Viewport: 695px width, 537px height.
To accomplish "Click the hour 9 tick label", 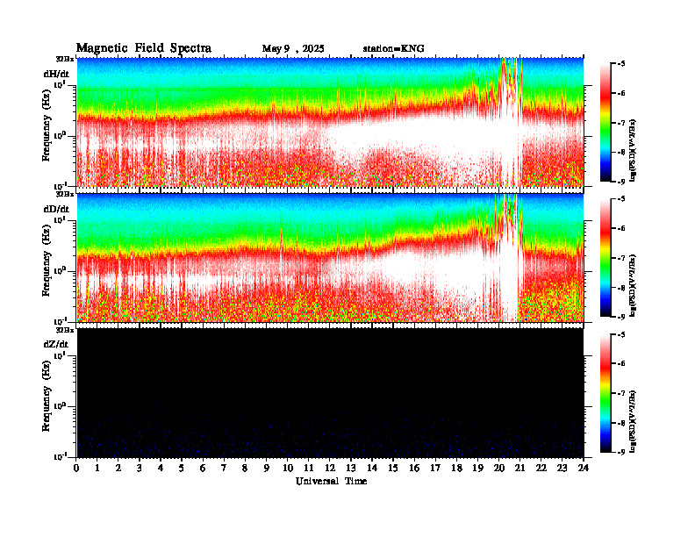I will [x=267, y=468].
